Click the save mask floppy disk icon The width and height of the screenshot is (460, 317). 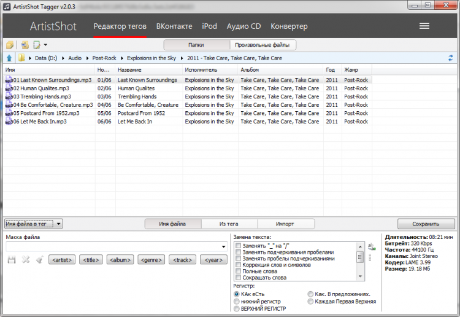click(x=11, y=260)
